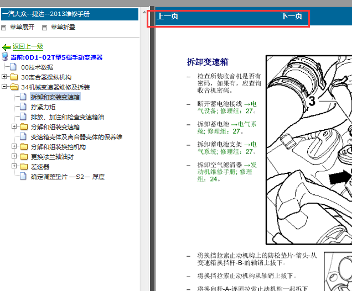This screenshot has height=291, width=352.
Task: Click the 菜单展开 list icon
Action: (3, 28)
